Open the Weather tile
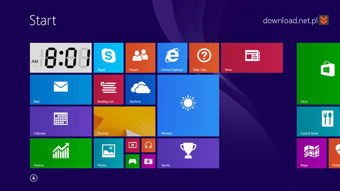This screenshot has width=340, height=191. [x=188, y=106]
